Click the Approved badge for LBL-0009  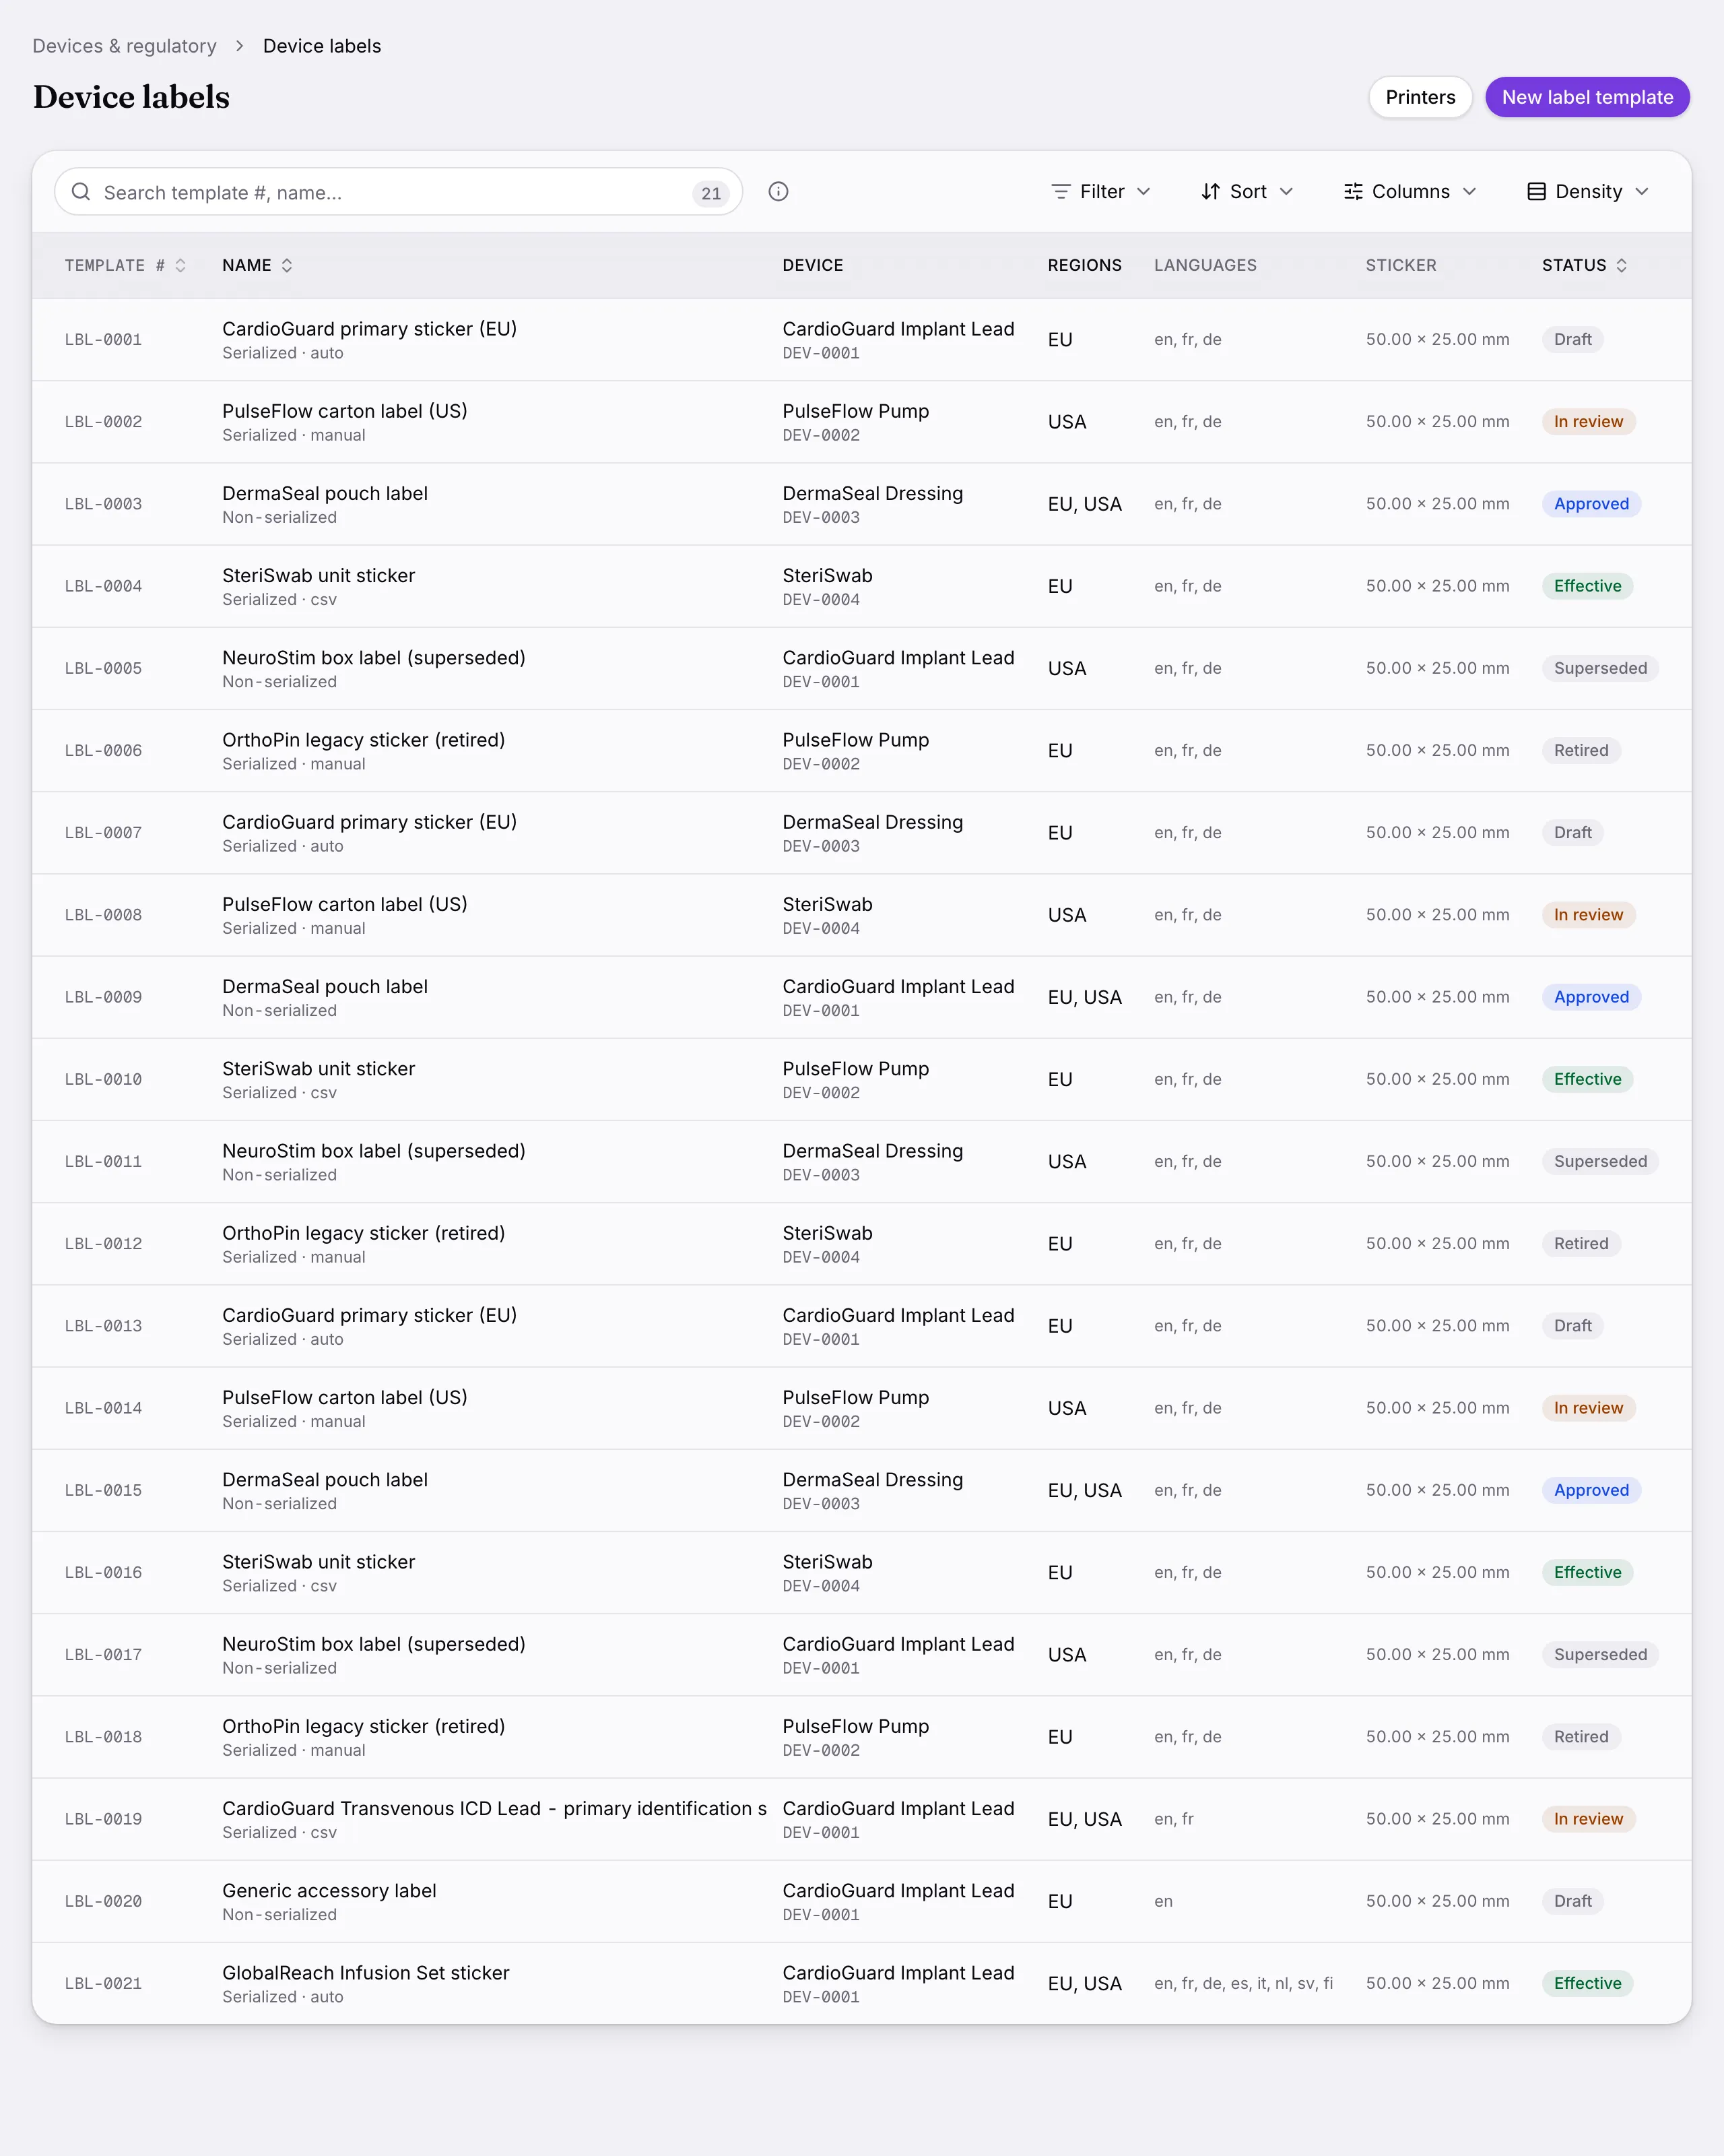(1591, 997)
